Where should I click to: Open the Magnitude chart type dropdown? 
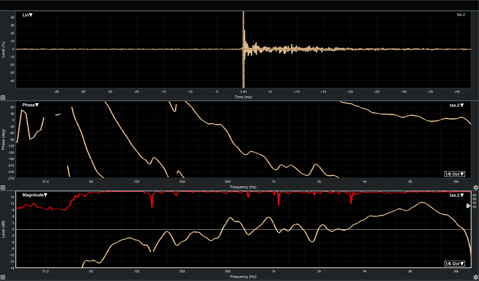(35, 195)
